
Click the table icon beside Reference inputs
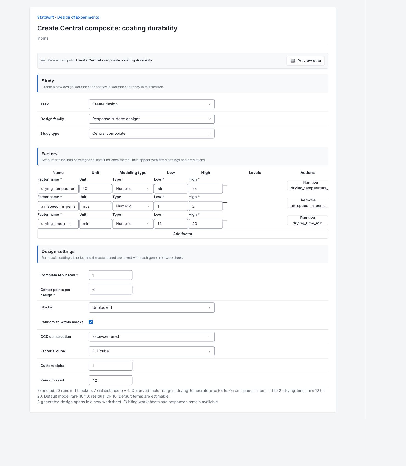pyautogui.click(x=43, y=61)
